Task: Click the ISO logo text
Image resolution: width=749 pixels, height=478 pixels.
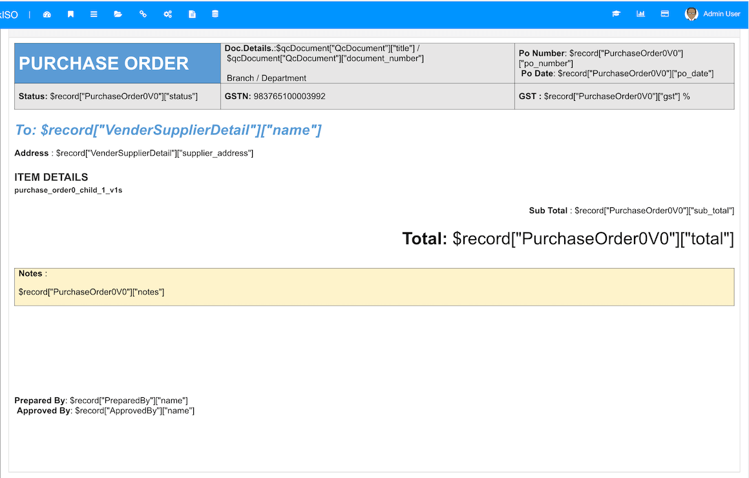Action: tap(9, 15)
